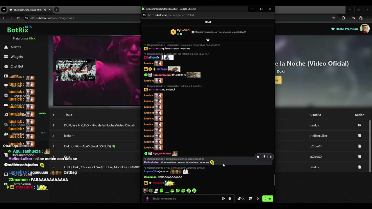This screenshot has width=372, height=209.
Task: Open chat settings gear icon
Action: 257,199
